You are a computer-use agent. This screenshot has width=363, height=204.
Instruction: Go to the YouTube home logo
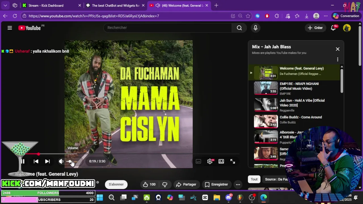coord(29,28)
